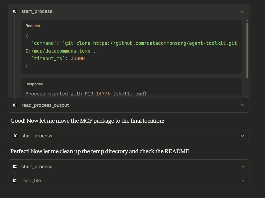Viewport: 265px width, 198px height.
Task: Click the GitHub agent-toolkit.git URL in the command
Action: click(x=165, y=43)
